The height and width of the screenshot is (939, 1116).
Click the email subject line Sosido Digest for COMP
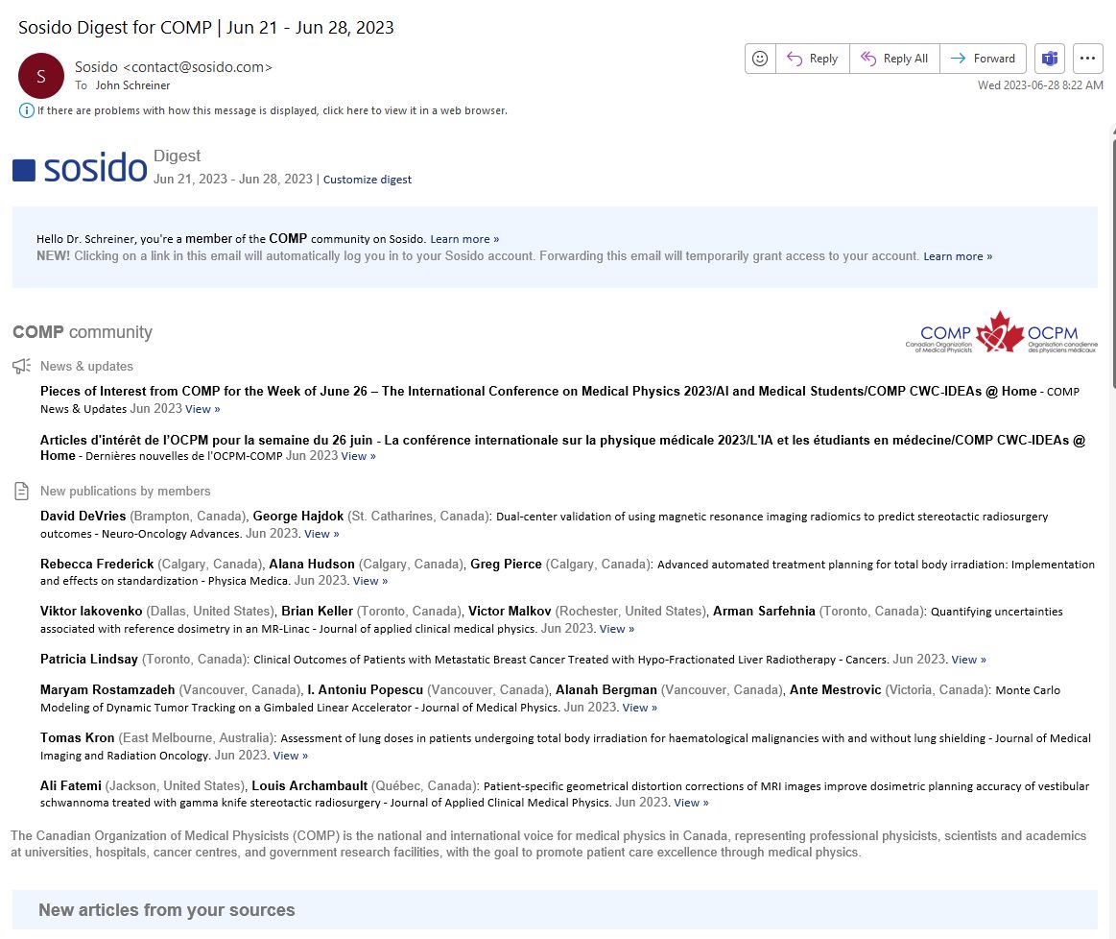point(205,27)
